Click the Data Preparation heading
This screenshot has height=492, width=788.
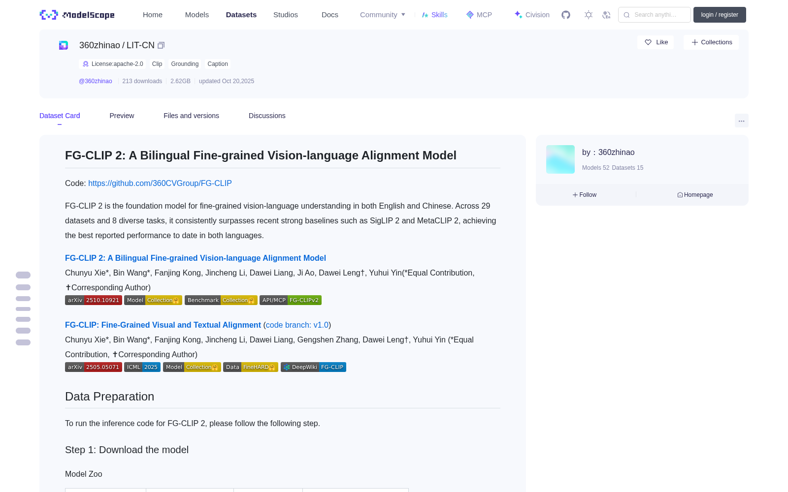point(109,397)
